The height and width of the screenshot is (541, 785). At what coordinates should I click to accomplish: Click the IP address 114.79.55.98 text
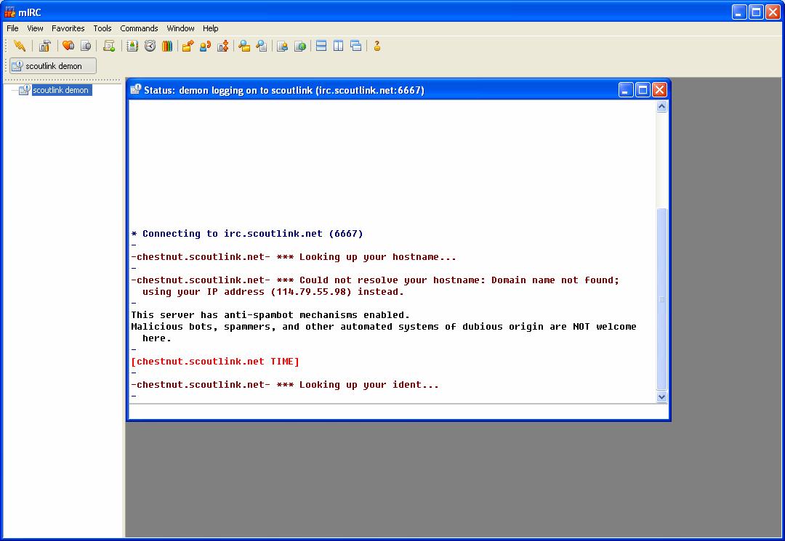(x=311, y=292)
